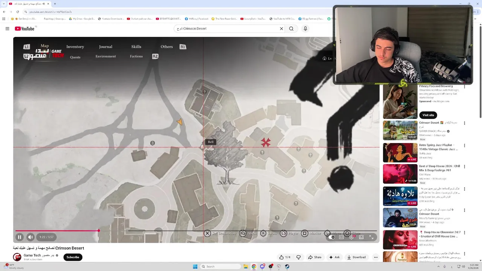
Task: Open Retro Spring Jazz Playlist live thumbnail
Action: pos(400,152)
